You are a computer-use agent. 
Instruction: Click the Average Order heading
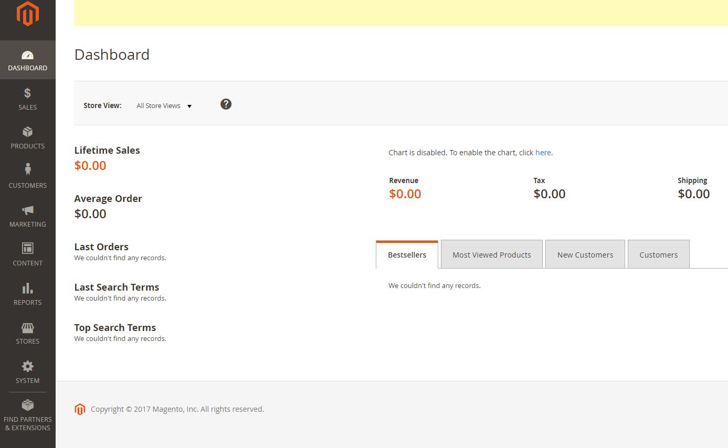click(108, 198)
